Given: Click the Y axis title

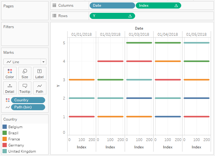Looking at the screenshot, I should tap(58, 86).
